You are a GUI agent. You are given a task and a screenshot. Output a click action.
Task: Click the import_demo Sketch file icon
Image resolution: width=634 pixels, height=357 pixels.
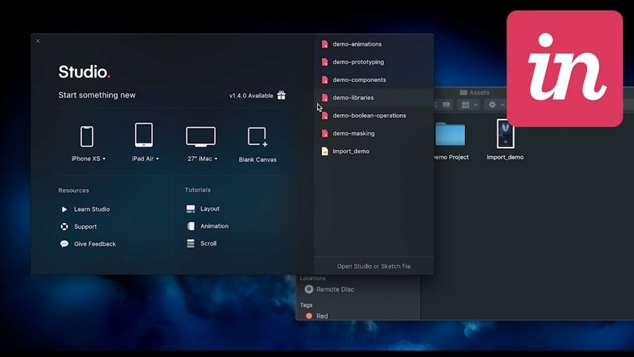tap(324, 151)
